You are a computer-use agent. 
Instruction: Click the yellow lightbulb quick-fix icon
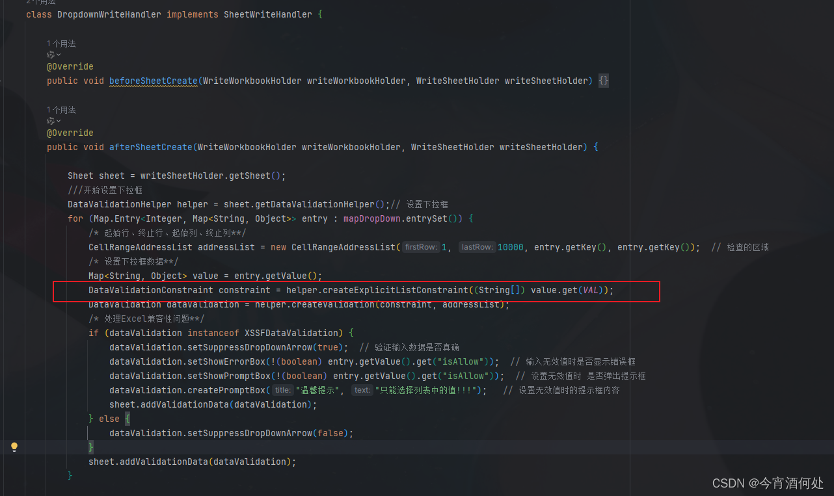click(x=14, y=447)
